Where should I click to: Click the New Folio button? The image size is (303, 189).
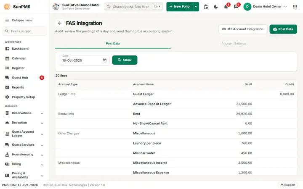click(x=180, y=7)
